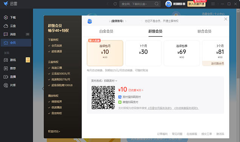Open the 在线客服 customer service link
Image resolution: width=240 pixels, height=142 pixels.
pyautogui.click(x=192, y=134)
